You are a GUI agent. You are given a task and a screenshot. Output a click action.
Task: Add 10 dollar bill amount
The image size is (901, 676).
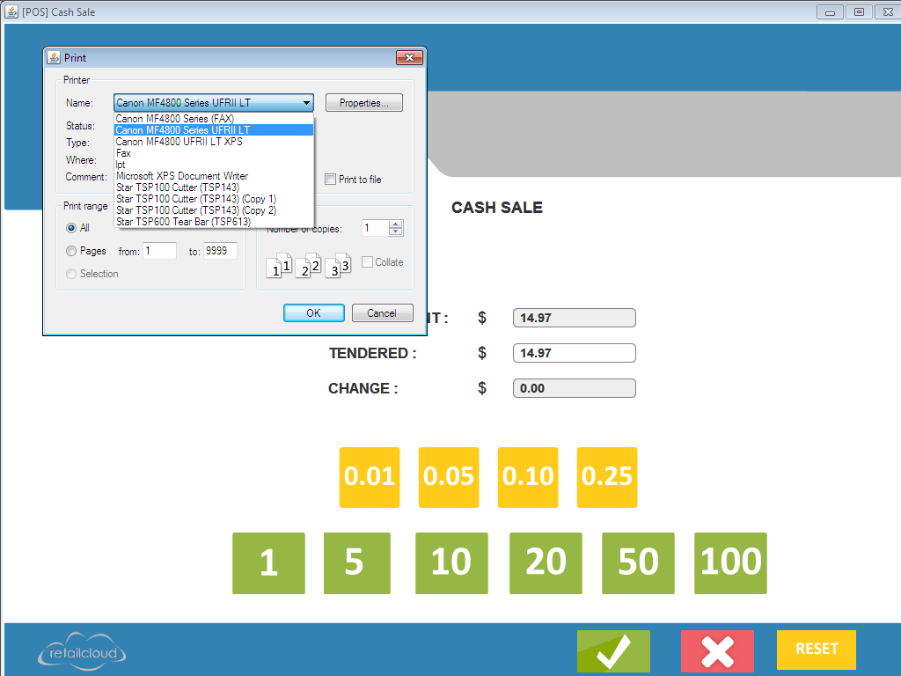pyautogui.click(x=451, y=562)
